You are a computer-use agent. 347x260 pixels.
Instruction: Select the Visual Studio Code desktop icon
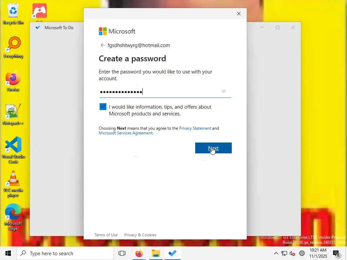[x=13, y=150]
